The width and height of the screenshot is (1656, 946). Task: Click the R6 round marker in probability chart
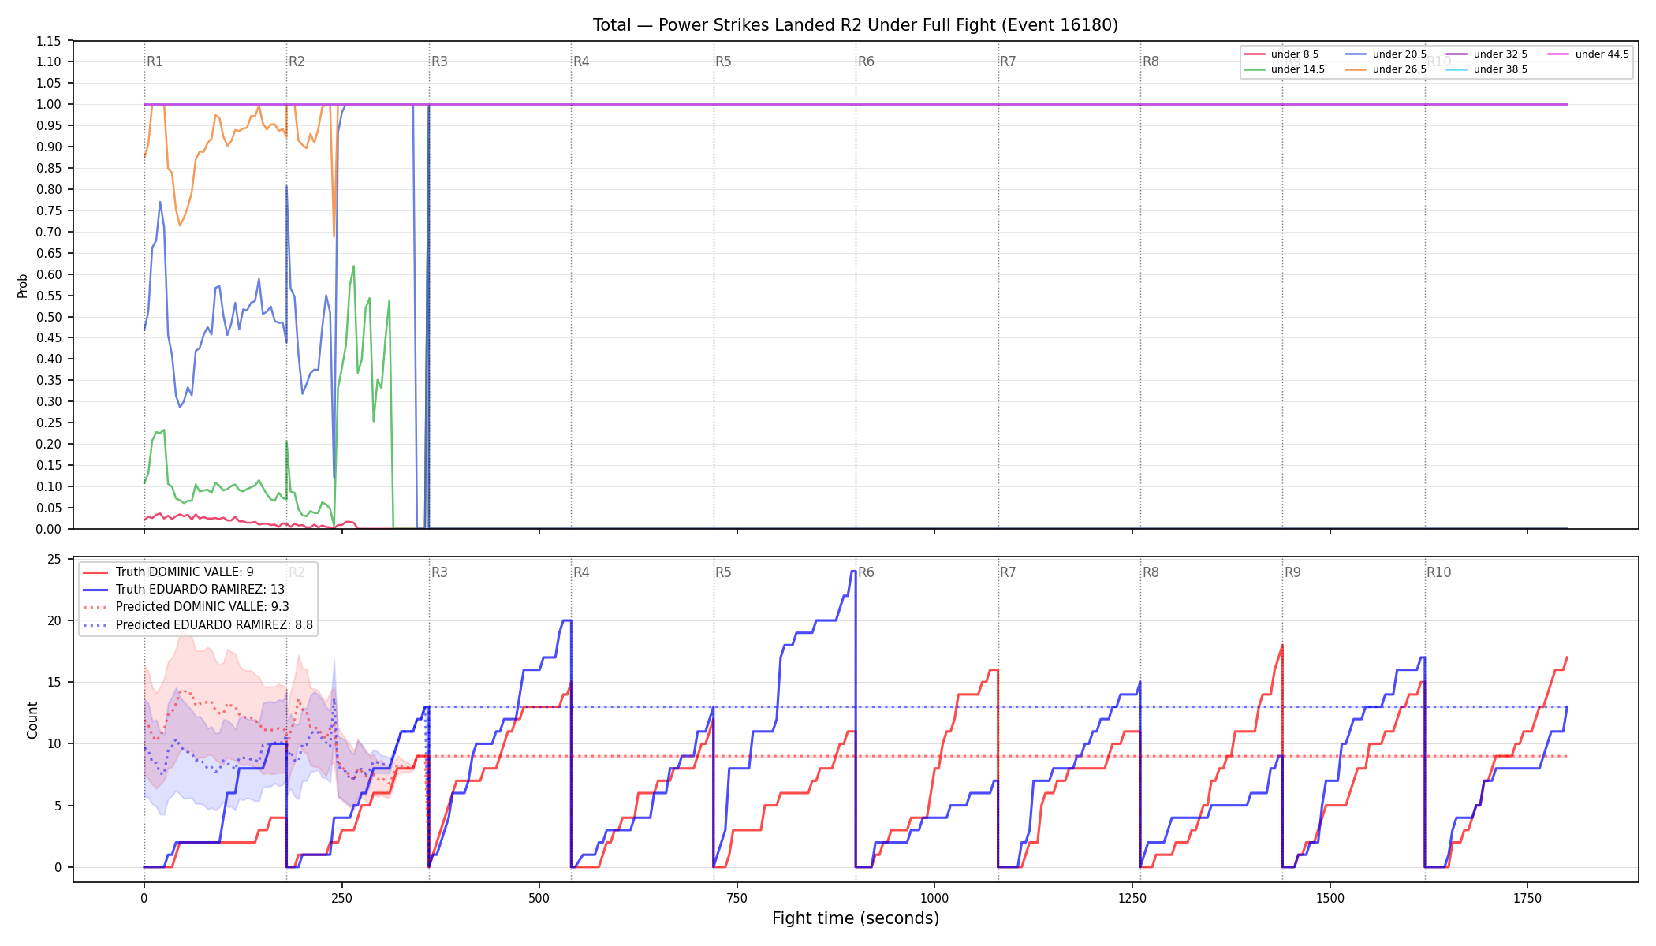[x=866, y=61]
